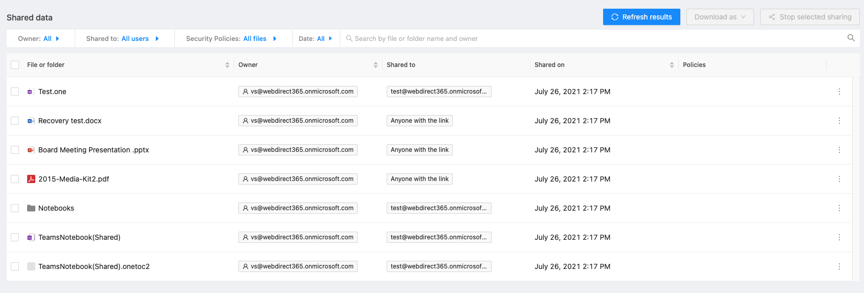This screenshot has width=864, height=293.
Task: Open the row actions menu for Notebooks folder
Action: click(839, 208)
